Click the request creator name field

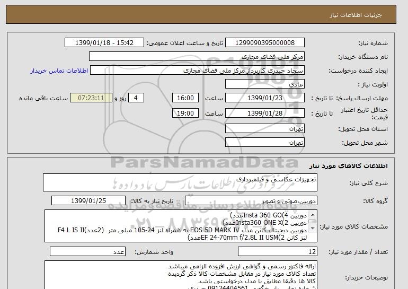[x=197, y=71]
